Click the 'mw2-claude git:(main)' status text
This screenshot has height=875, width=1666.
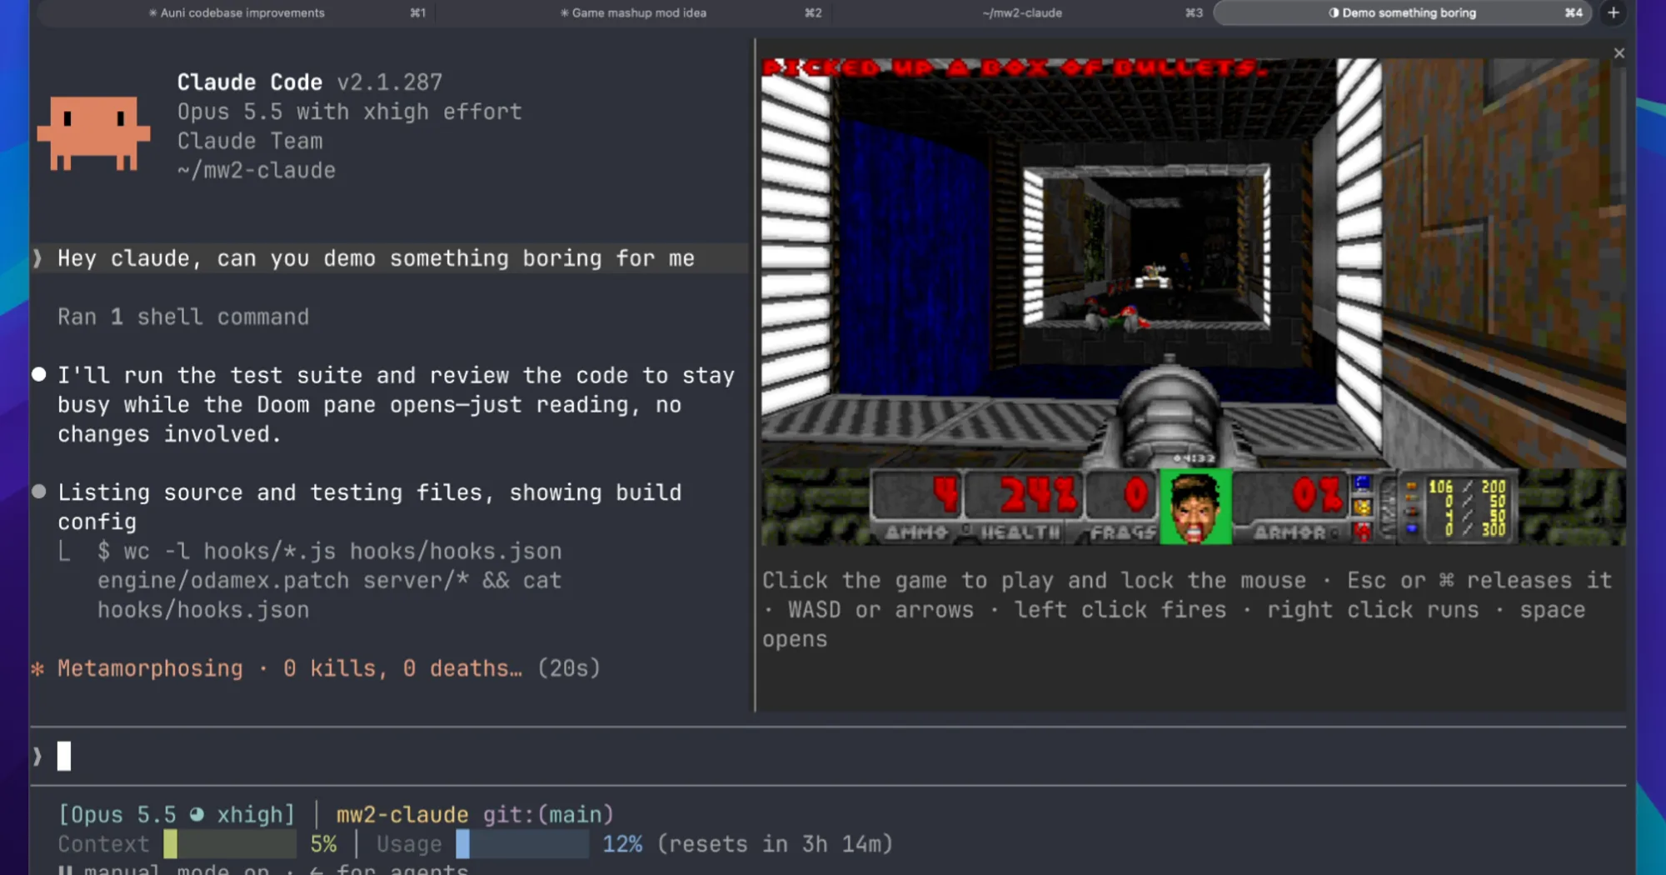(x=475, y=814)
